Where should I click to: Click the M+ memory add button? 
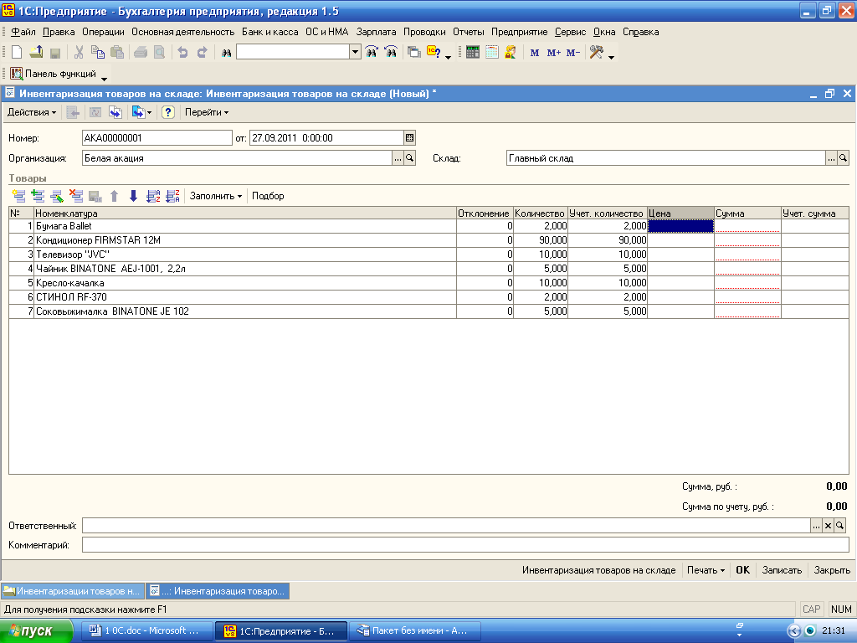tap(554, 53)
